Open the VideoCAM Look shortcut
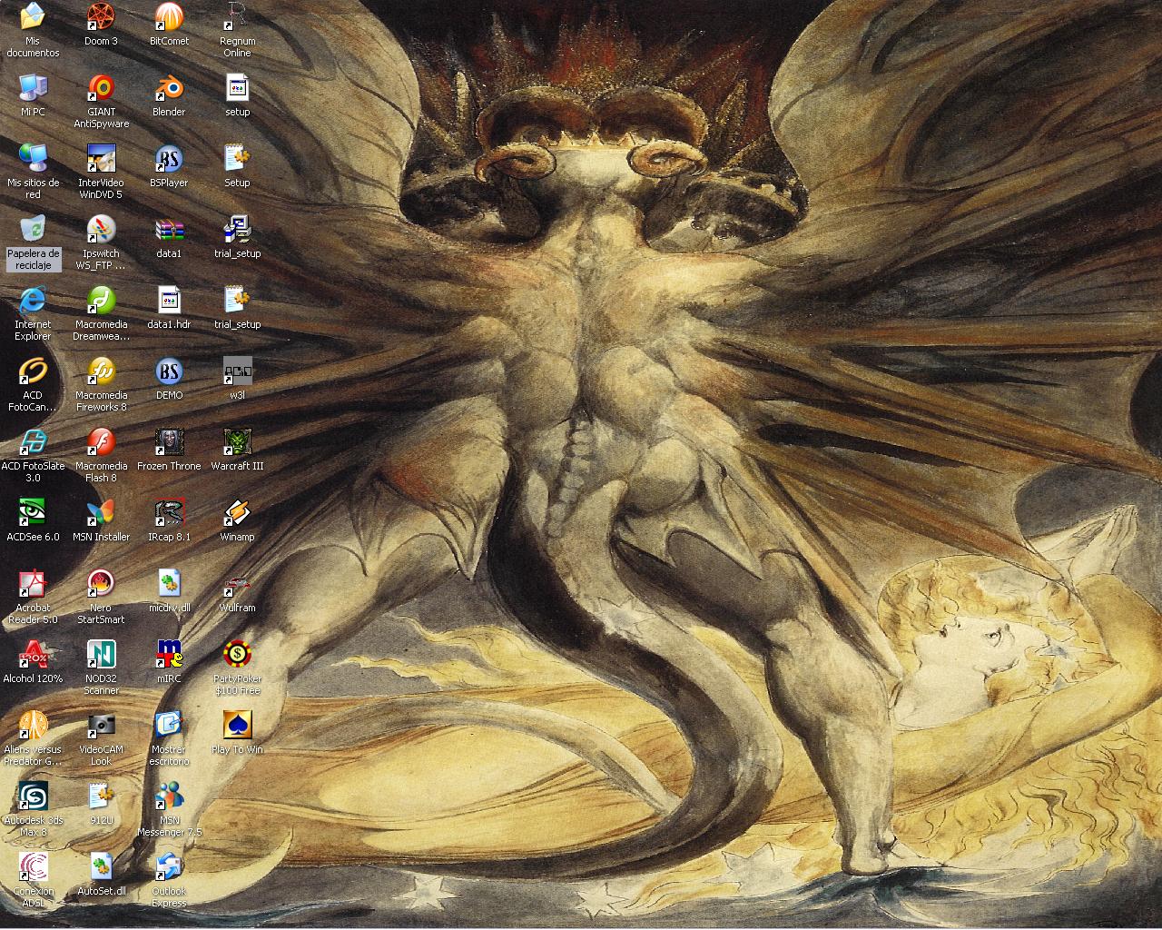 (x=101, y=725)
